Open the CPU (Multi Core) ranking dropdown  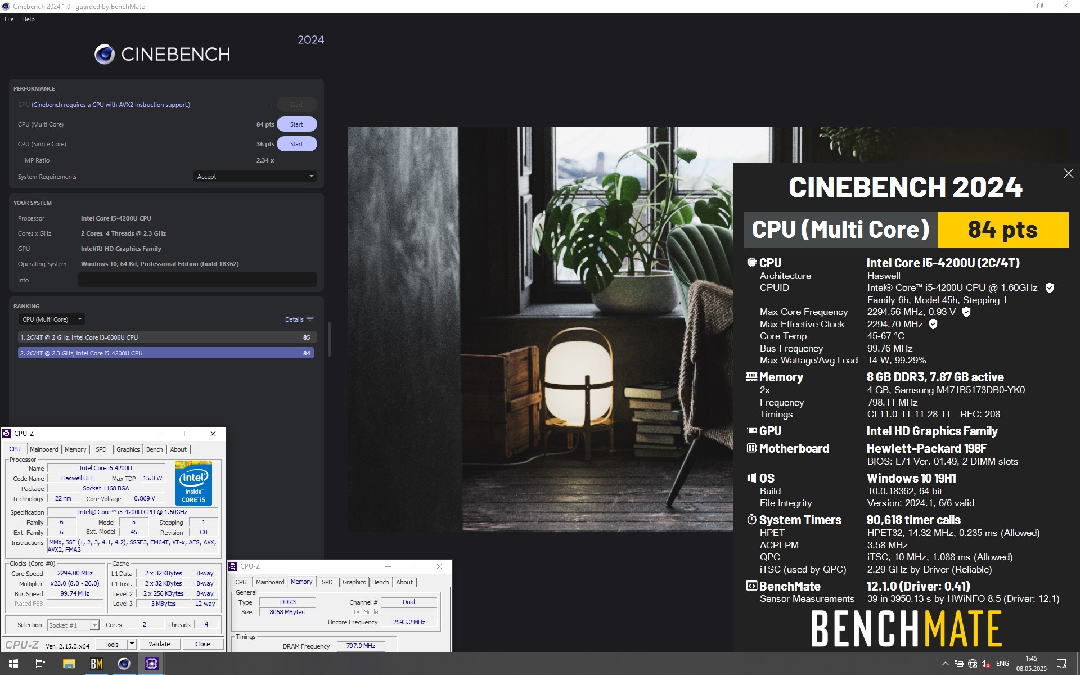(52, 319)
